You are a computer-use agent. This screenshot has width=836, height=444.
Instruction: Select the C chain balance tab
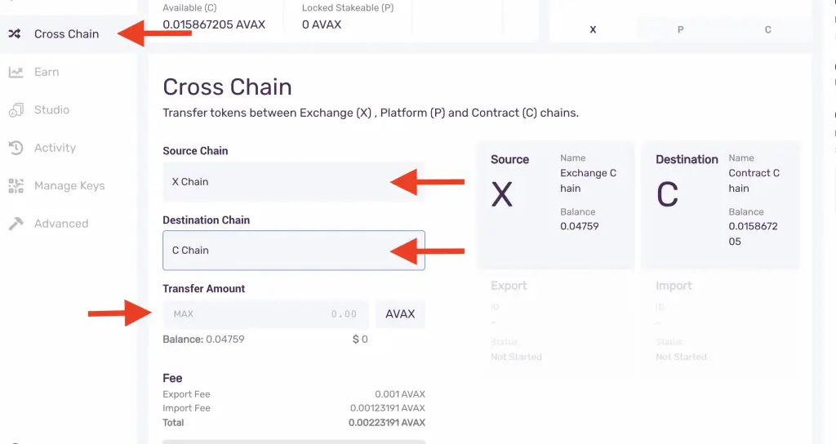(x=767, y=30)
